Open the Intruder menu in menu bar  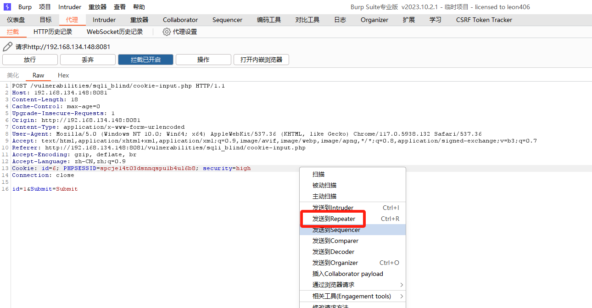click(70, 7)
